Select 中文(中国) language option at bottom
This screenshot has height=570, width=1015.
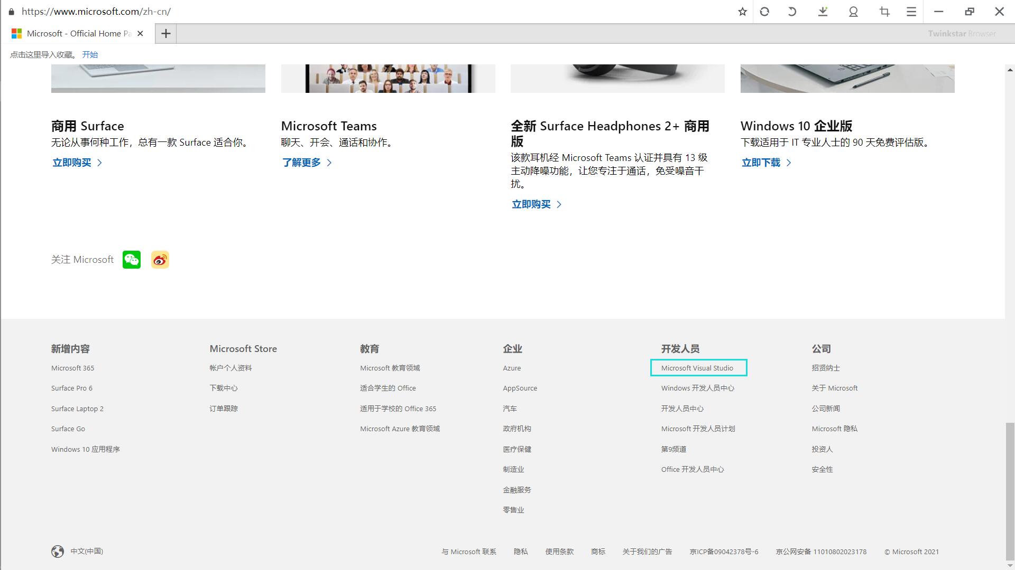pos(77,551)
